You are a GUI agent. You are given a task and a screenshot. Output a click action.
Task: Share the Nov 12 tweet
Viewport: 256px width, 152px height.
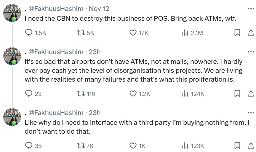250,33
